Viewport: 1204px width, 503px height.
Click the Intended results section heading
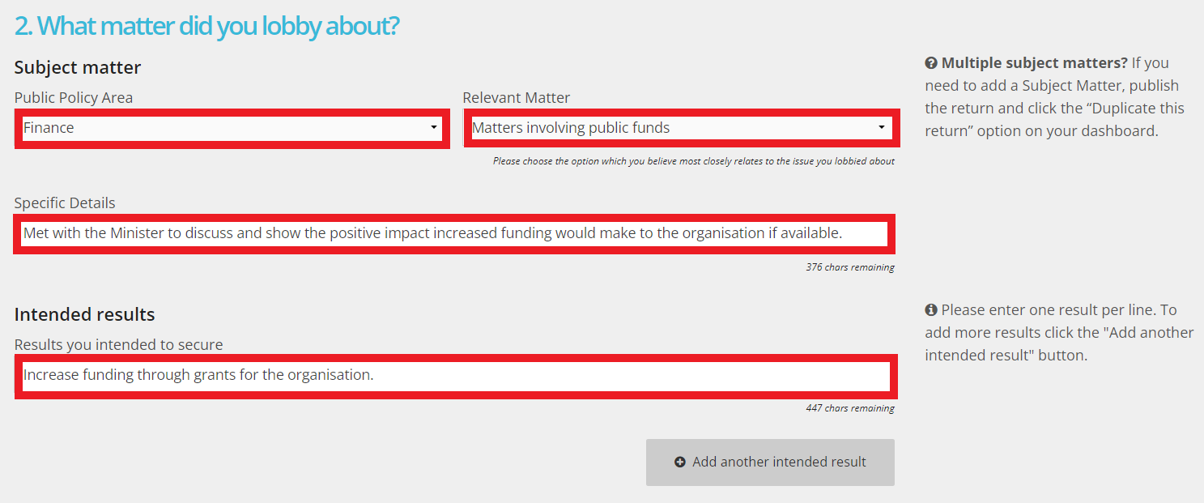[84, 314]
